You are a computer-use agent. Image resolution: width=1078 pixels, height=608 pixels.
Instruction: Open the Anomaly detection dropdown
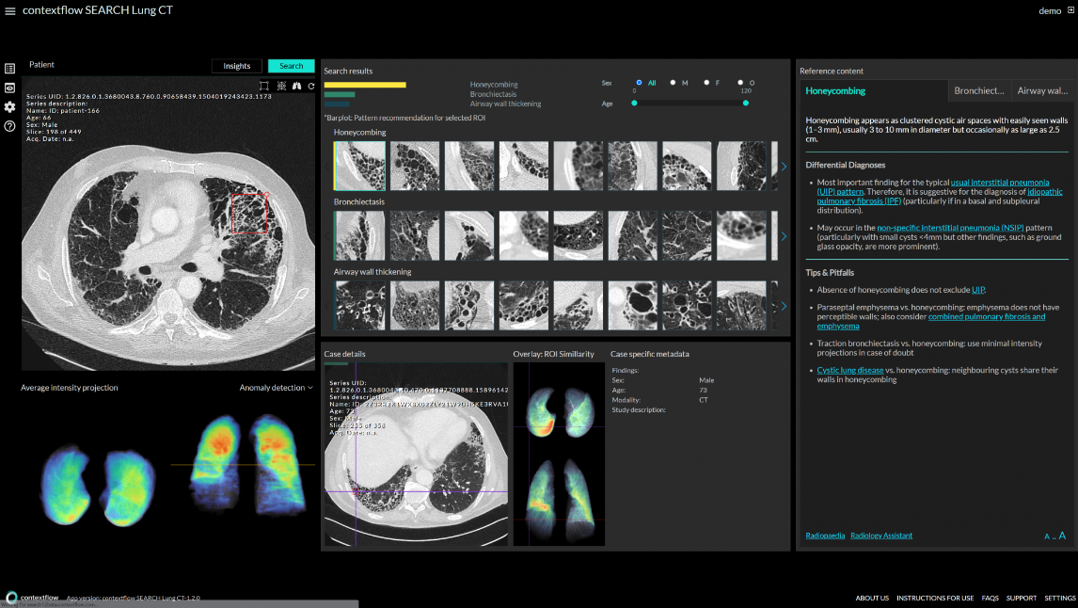coord(277,388)
